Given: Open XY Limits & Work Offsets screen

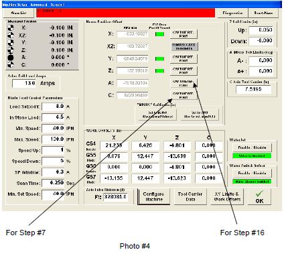Looking at the screenshot, I should pos(227,196).
